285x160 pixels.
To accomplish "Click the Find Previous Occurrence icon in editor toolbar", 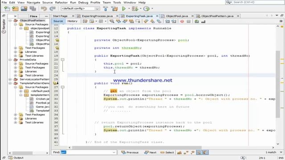I will click(118, 21).
